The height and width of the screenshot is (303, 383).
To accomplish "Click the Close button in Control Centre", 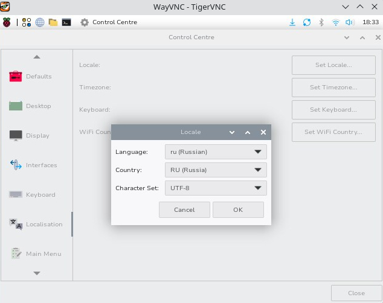I will (x=356, y=293).
